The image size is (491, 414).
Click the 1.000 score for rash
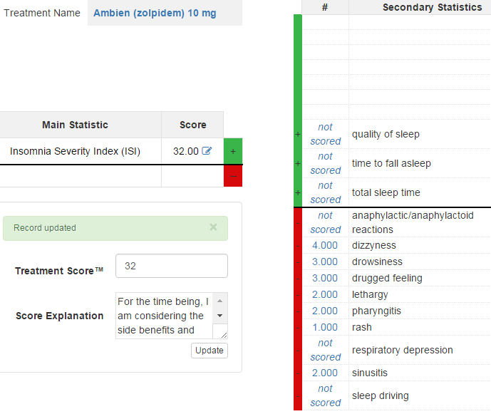tap(325, 327)
